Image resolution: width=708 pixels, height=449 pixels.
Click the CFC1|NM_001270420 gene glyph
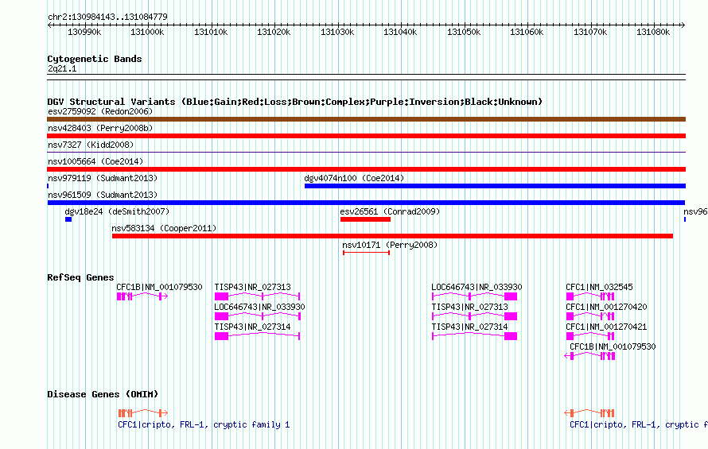tap(590, 316)
